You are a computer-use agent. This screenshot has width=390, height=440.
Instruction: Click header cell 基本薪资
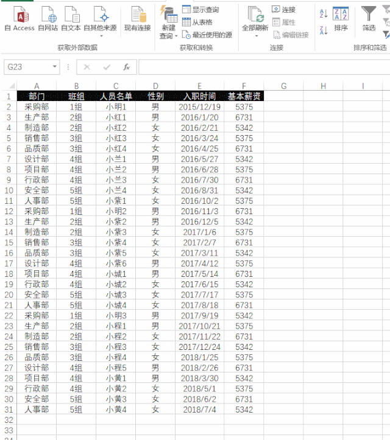[x=244, y=96]
